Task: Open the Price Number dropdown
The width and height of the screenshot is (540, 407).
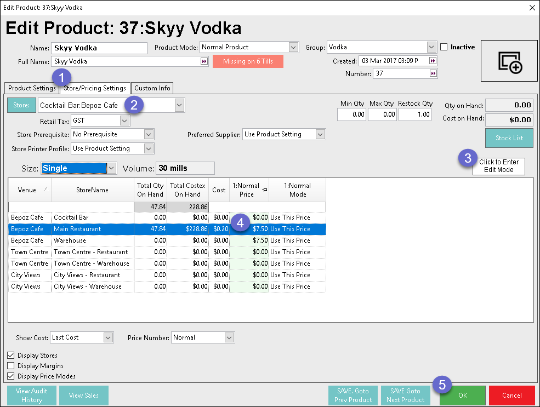Action: (229, 337)
